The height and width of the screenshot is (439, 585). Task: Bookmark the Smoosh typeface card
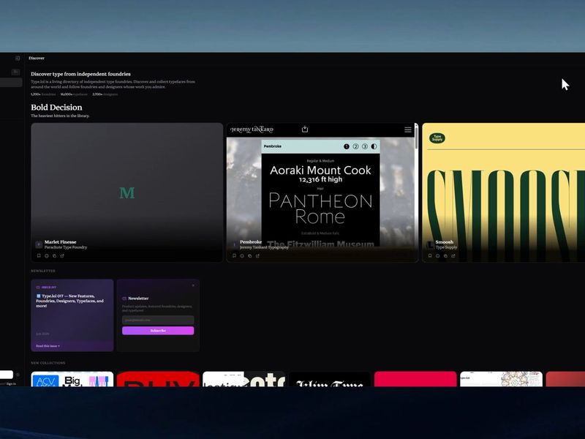coord(430,255)
